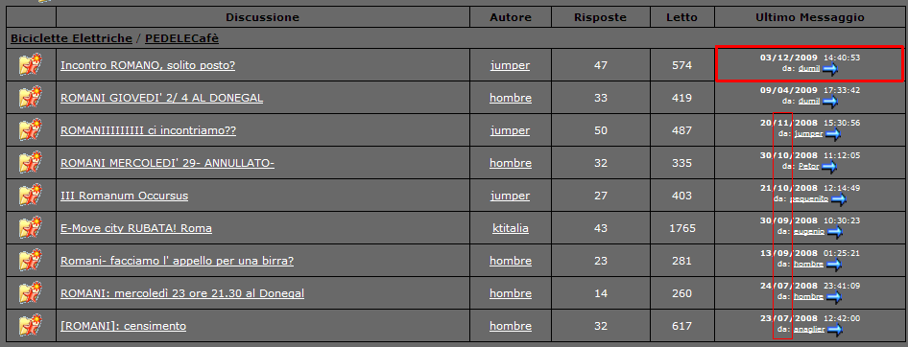Go to last message arrow dated 20/11/2008

point(833,134)
